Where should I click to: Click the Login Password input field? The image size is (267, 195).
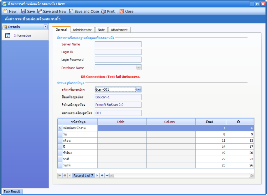coord(118,59)
